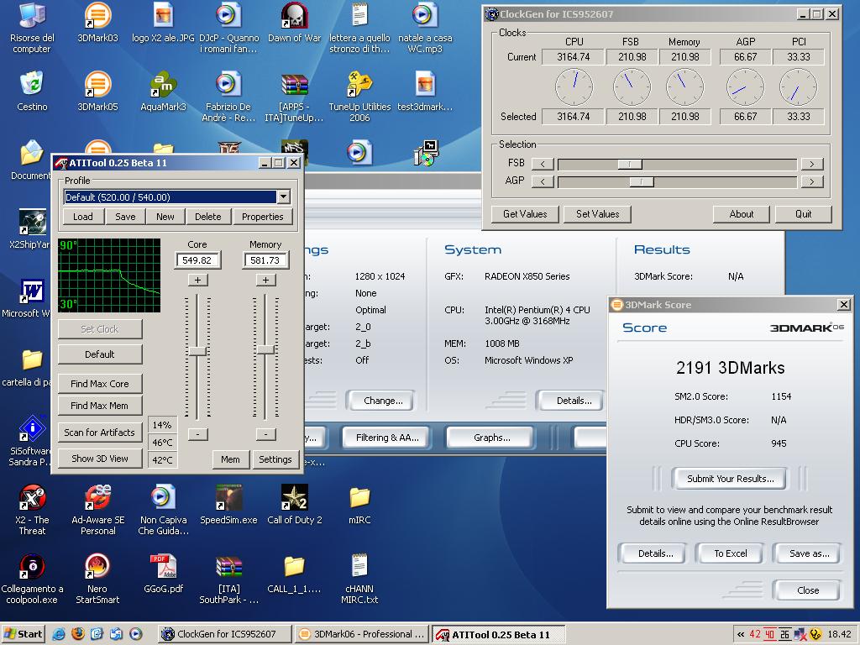Expand hidden system tray icons arrow
Viewport: 860px width, 645px height.
click(741, 634)
